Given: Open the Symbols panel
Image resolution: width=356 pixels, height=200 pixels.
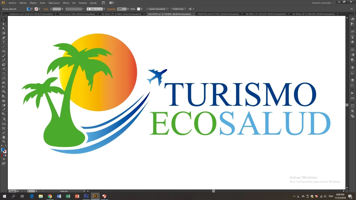Looking at the screenshot, I should click(352, 42).
